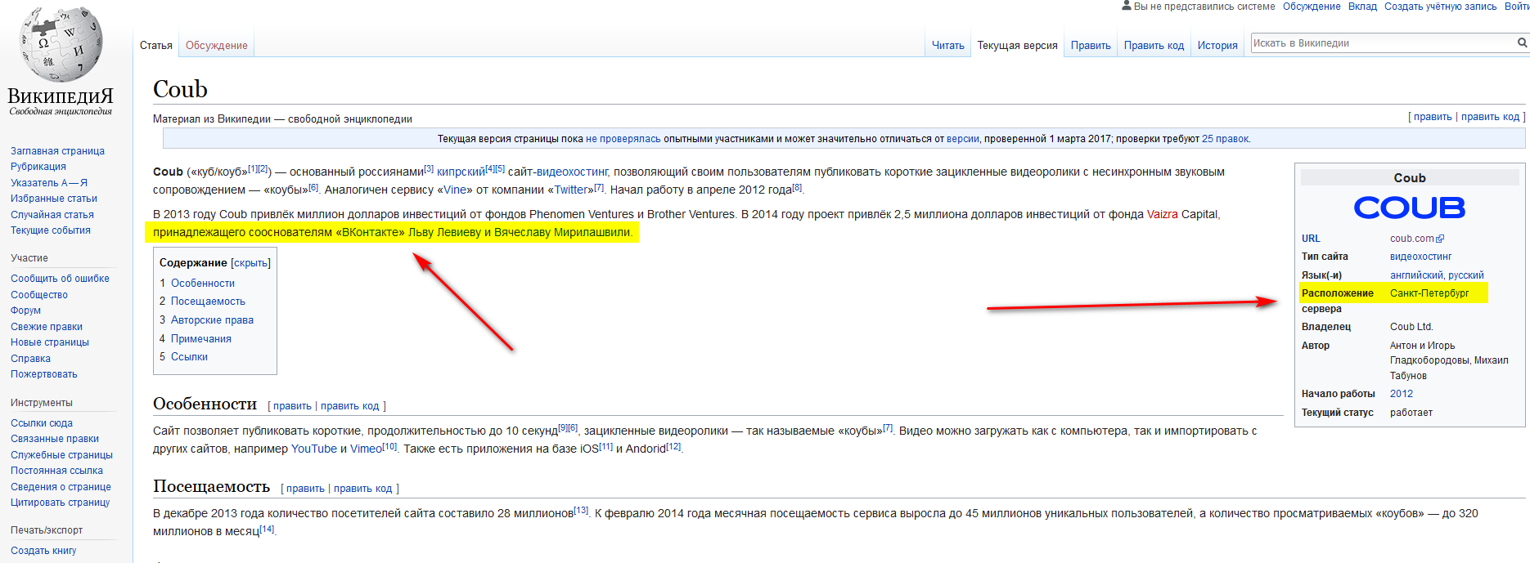Focus the Искать в Википедии search field
Image resolution: width=1530 pixels, height=563 pixels.
click(1383, 43)
